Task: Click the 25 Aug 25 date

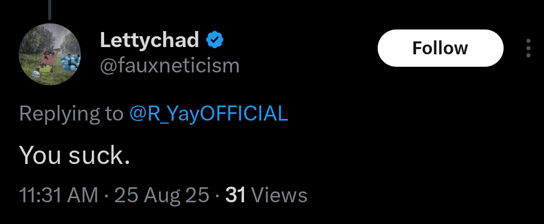Action: tap(162, 195)
